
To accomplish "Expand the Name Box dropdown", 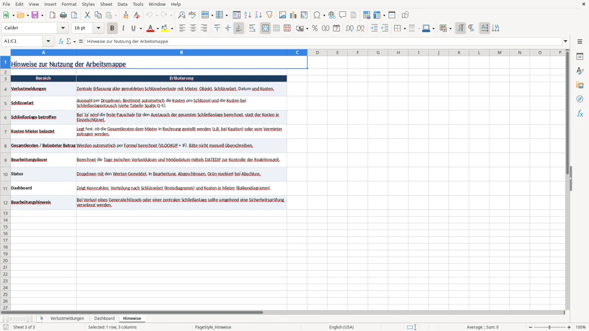I will (x=48, y=41).
